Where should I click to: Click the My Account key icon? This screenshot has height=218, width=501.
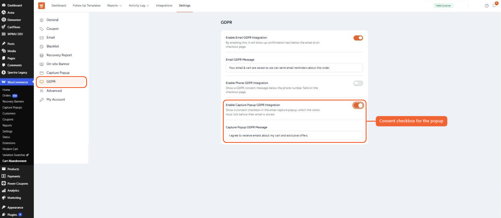click(42, 100)
